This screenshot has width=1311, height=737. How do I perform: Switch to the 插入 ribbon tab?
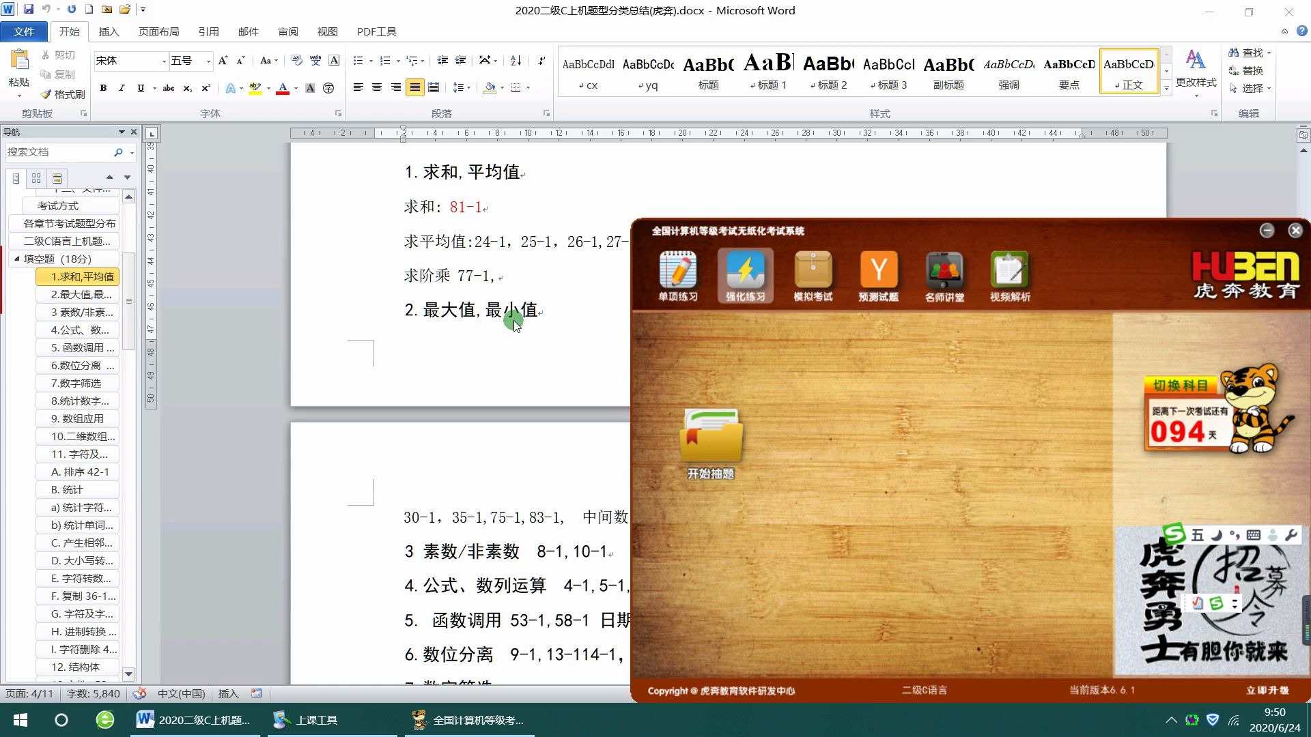point(109,31)
